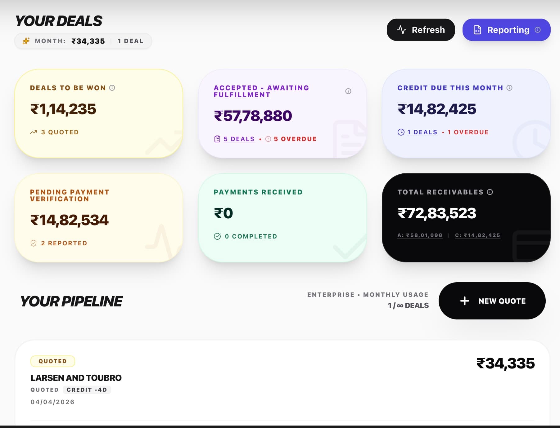Click the C: ₹14,82,425 receivables breakdown link
Screen dimensions: 560x428
[478, 235]
